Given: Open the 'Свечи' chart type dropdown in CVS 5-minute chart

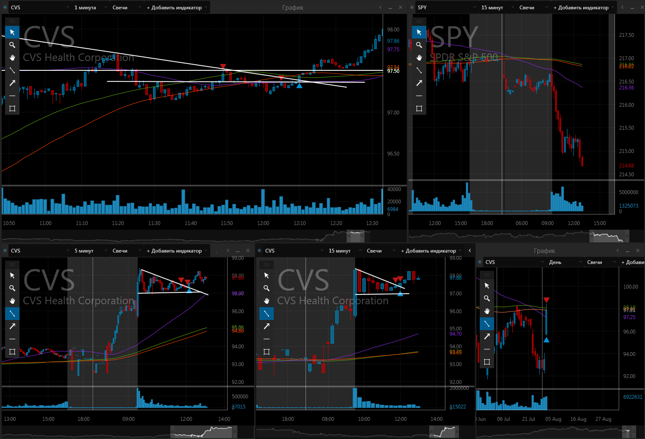Looking at the screenshot, I should 126,251.
